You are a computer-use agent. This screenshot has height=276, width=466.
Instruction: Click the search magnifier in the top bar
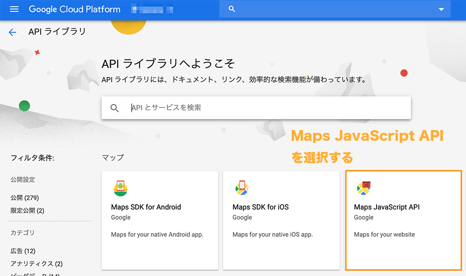[x=232, y=9]
